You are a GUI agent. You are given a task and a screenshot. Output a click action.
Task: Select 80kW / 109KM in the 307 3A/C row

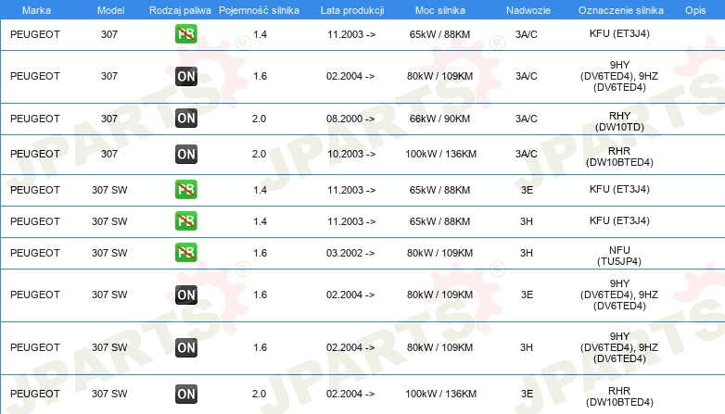[x=439, y=76]
